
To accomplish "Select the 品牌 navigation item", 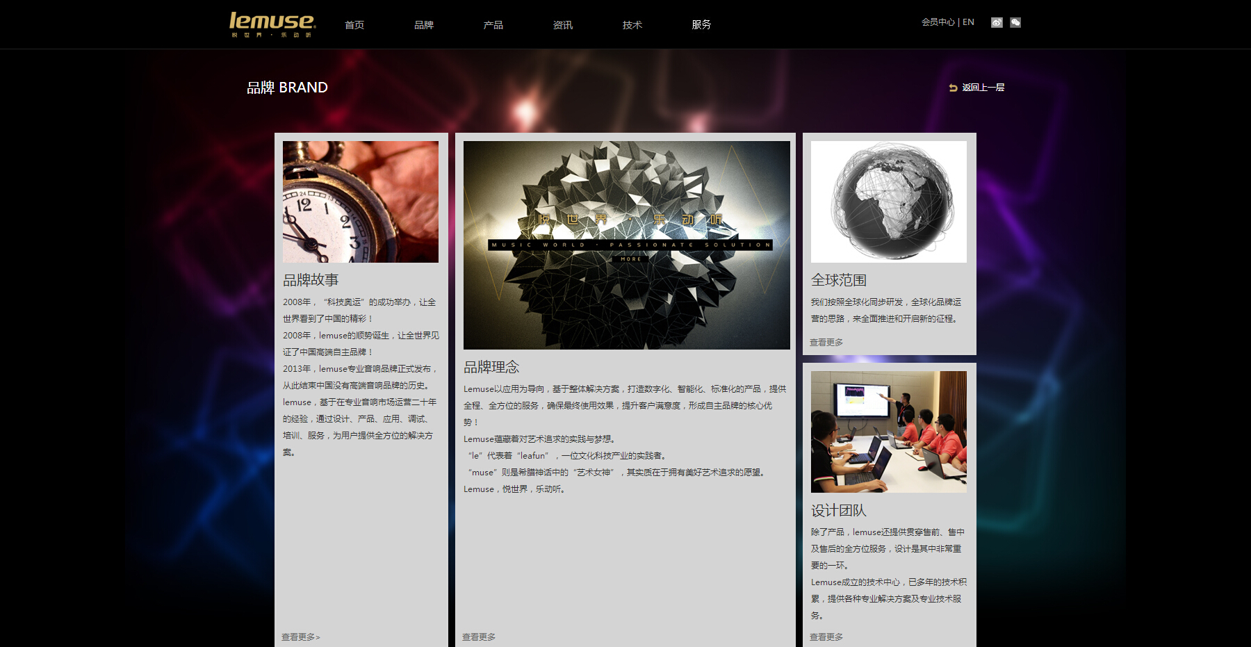I will 424,25.
